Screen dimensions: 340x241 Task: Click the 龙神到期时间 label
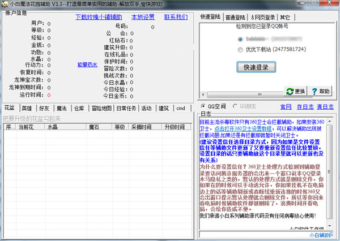click(x=26, y=88)
